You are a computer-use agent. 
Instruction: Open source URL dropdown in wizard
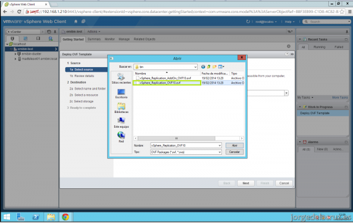tap(287, 93)
